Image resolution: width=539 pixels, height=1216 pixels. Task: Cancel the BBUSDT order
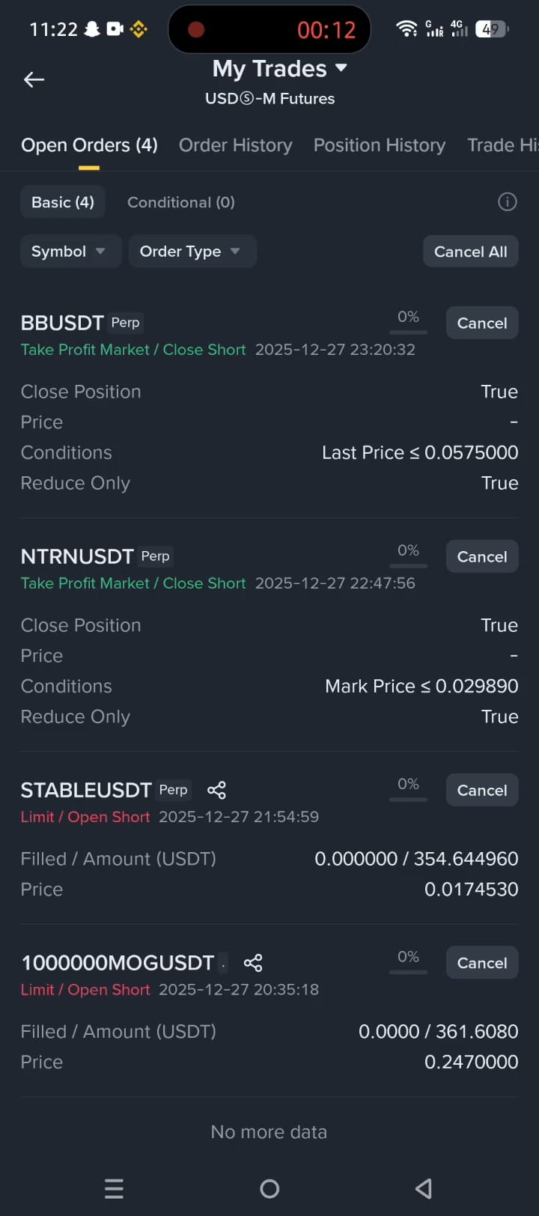tap(482, 323)
